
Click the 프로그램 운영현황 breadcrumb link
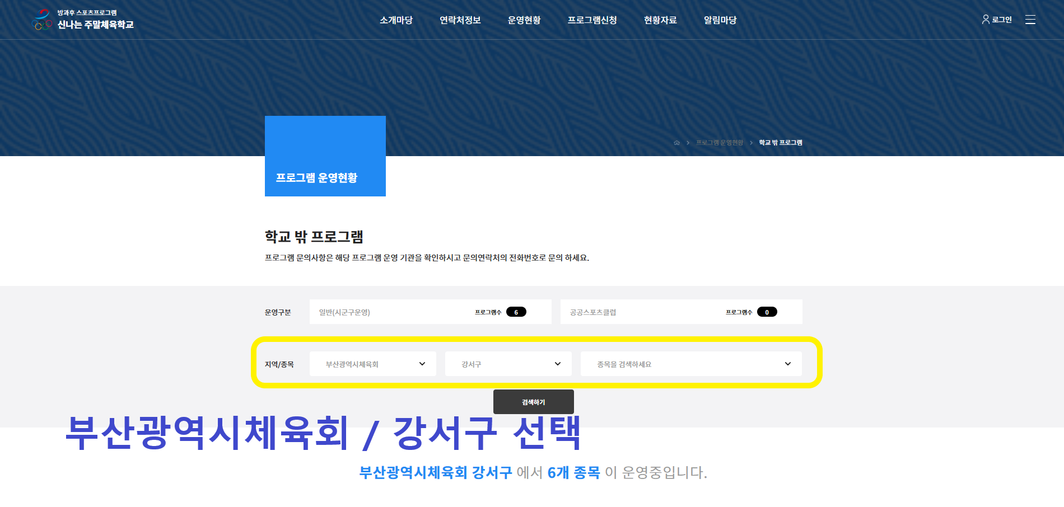click(719, 143)
